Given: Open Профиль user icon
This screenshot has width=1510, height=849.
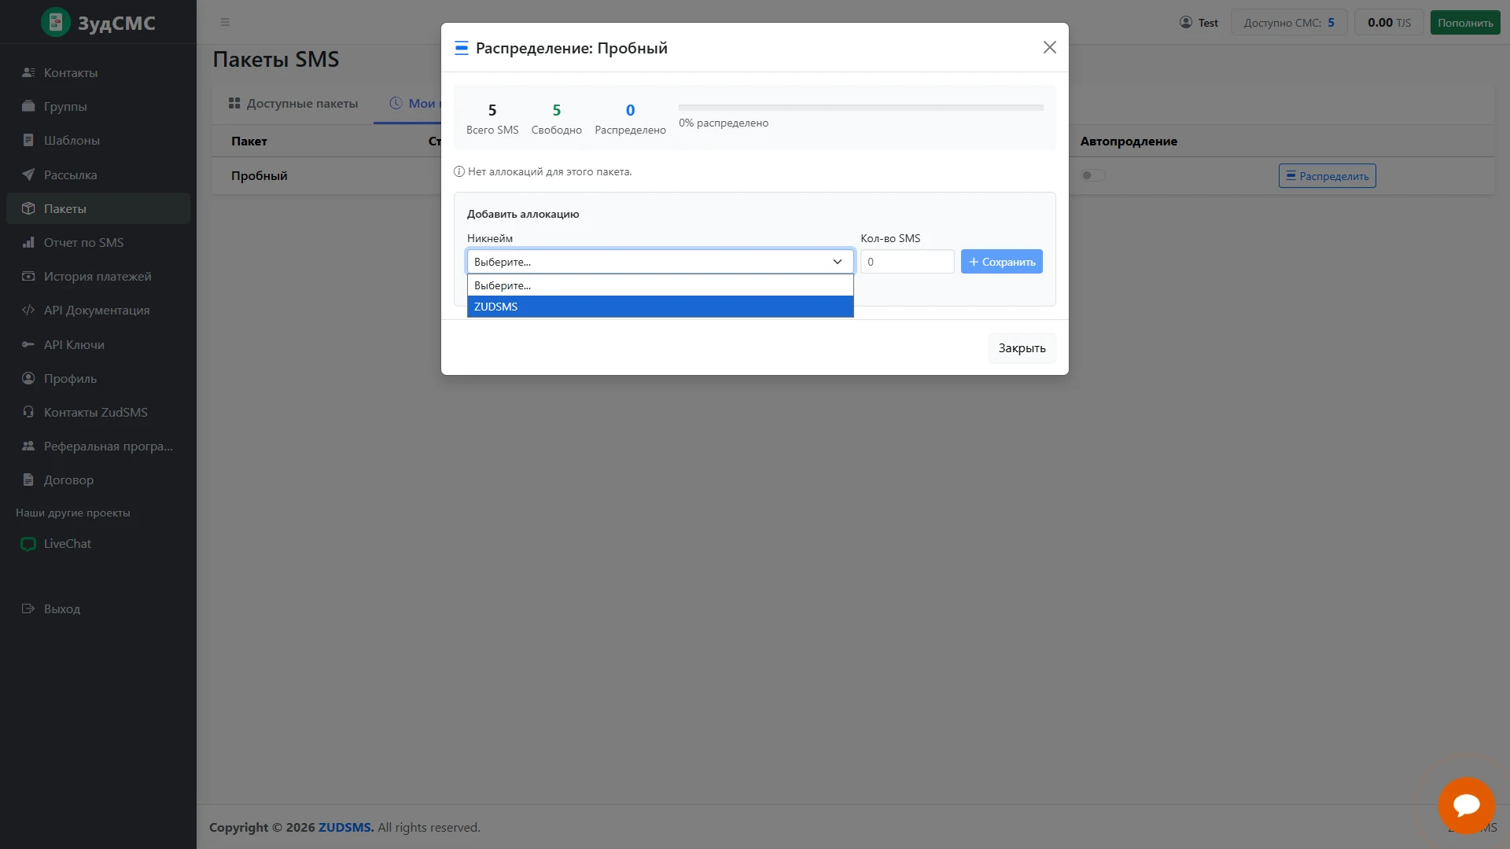Looking at the screenshot, I should coord(28,378).
